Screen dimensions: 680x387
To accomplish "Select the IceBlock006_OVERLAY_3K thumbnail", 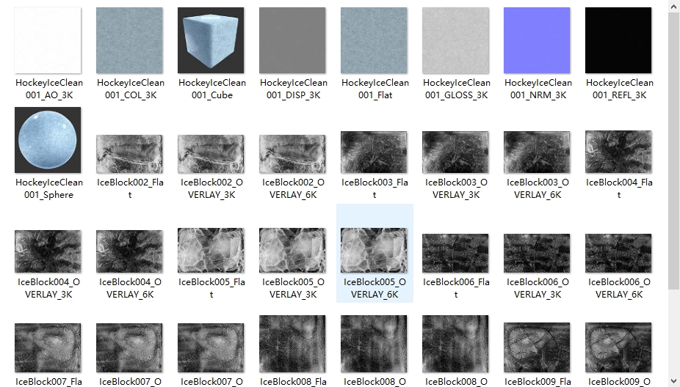I will pyautogui.click(x=538, y=251).
